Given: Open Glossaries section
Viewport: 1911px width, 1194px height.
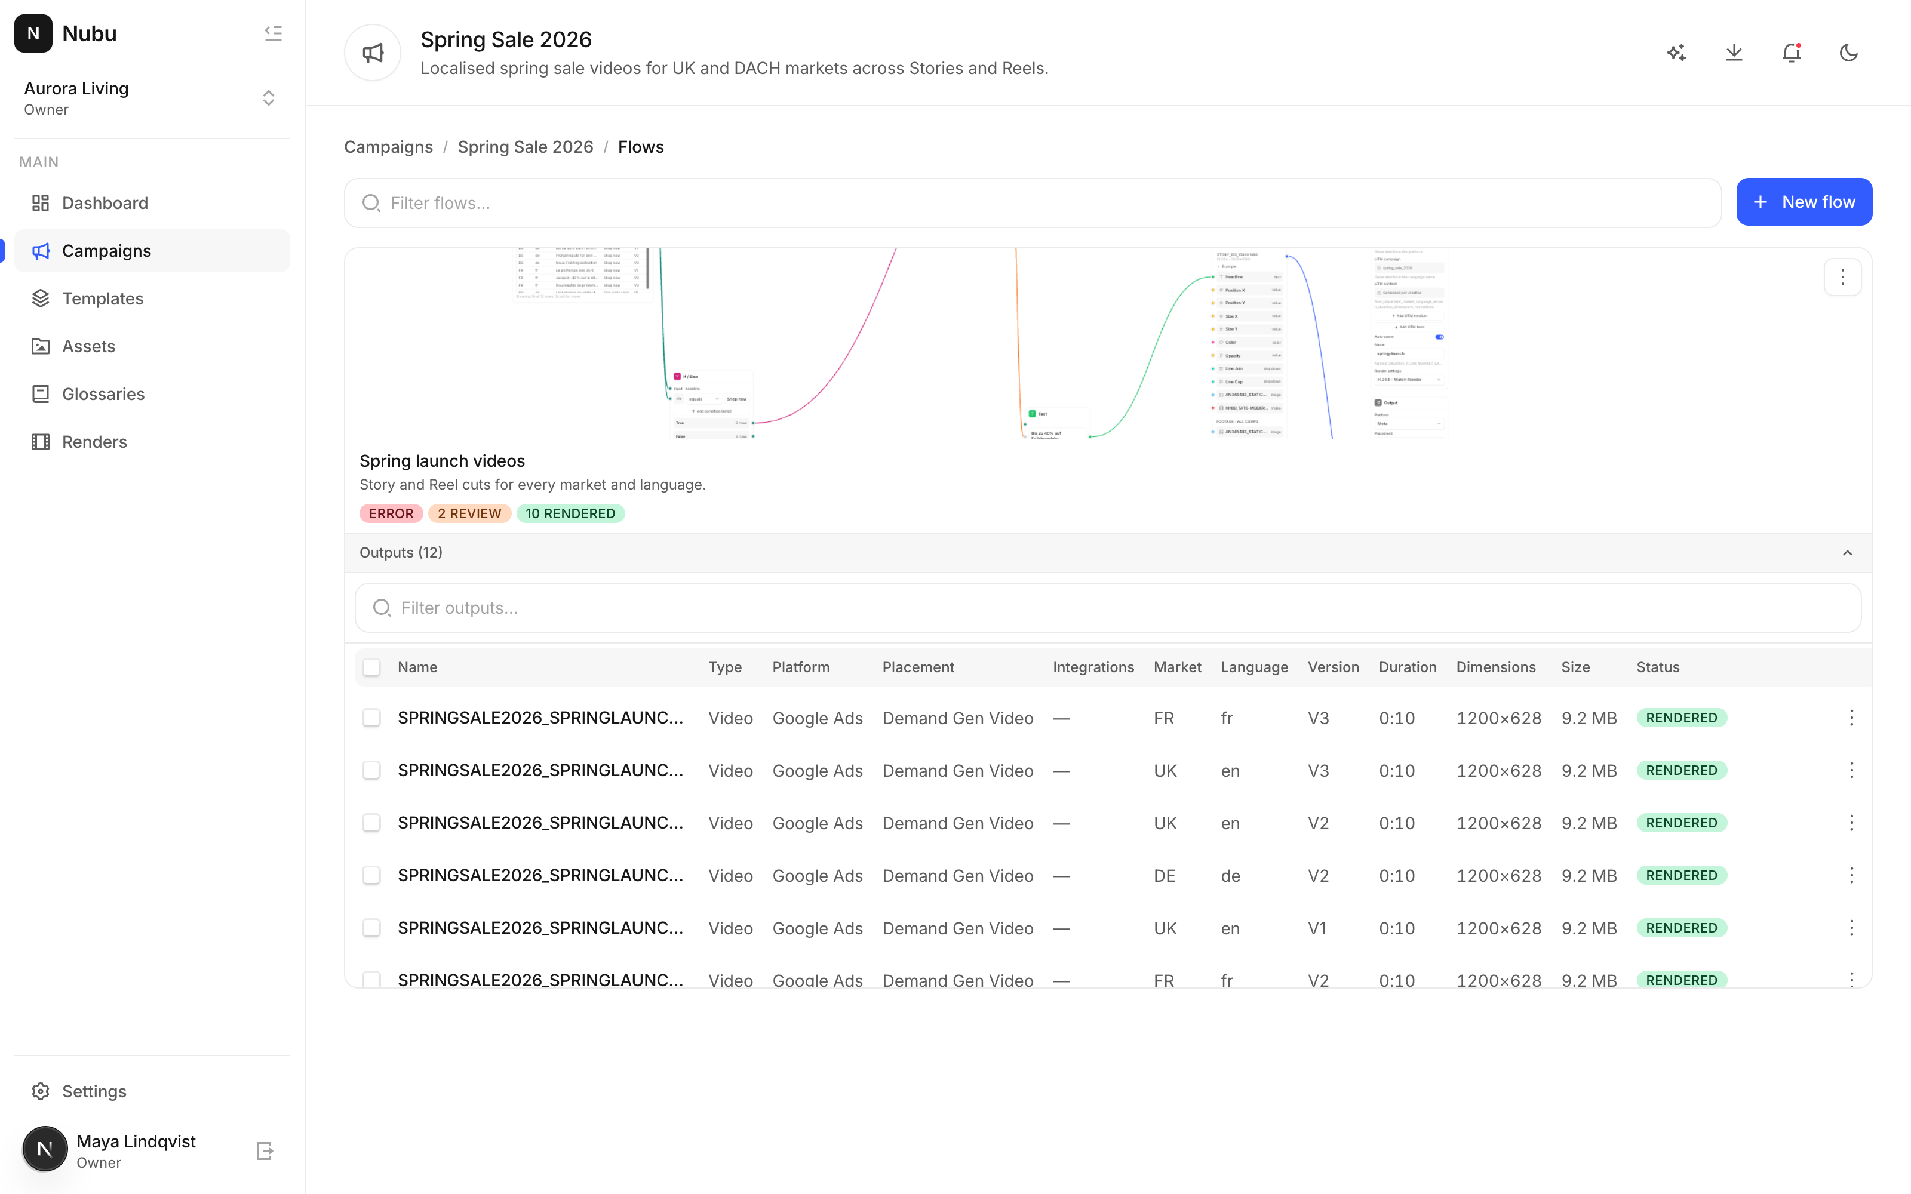Looking at the screenshot, I should coord(152,394).
